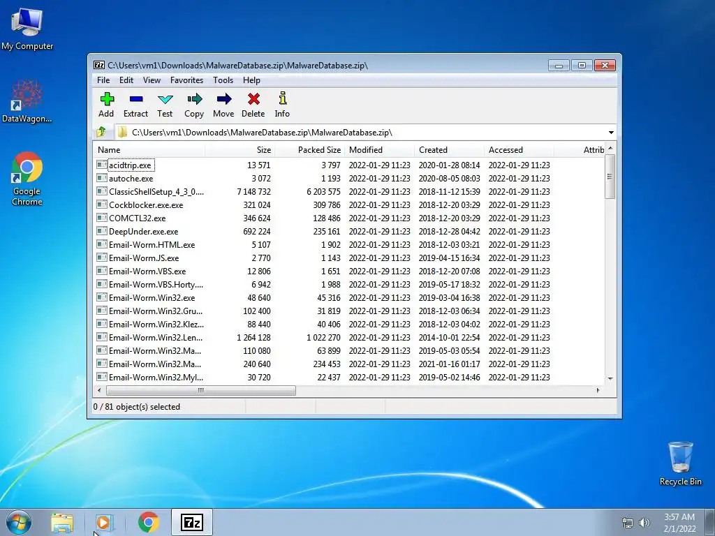Select Email-Worm.JS.exe file icon
Screen dimensions: 715x536
102,257
